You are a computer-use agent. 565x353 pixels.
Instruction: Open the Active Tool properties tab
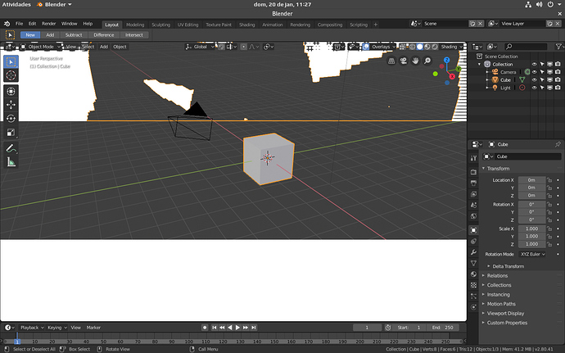click(x=474, y=158)
